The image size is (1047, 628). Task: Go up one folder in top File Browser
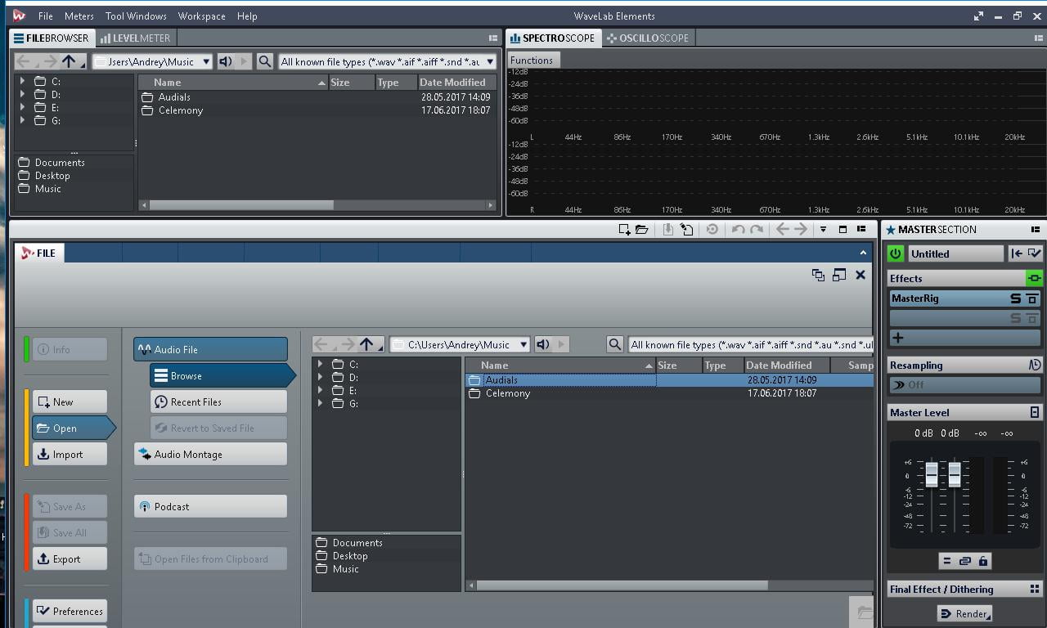pos(69,61)
